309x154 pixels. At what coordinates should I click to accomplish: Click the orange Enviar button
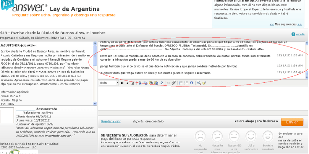point(292,122)
